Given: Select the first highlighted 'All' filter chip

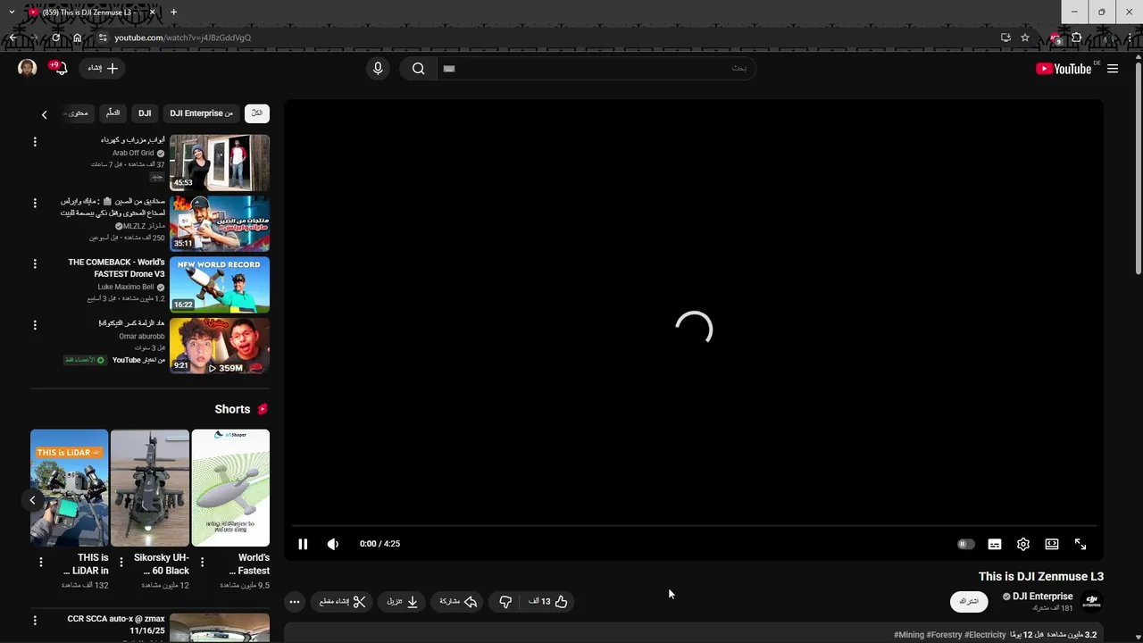Looking at the screenshot, I should click(257, 113).
